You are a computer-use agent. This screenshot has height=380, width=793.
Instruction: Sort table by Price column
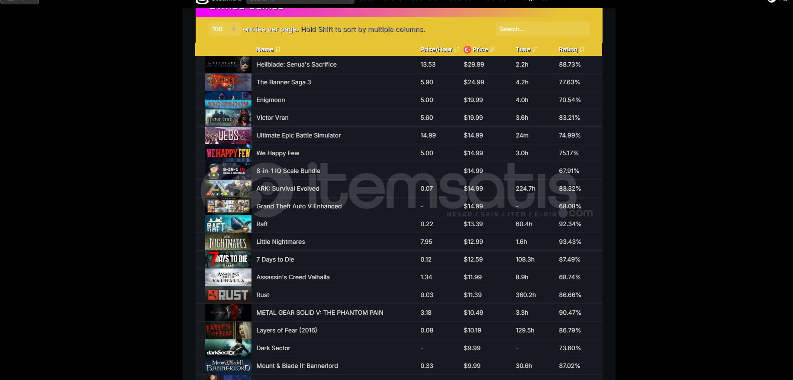[x=484, y=49]
